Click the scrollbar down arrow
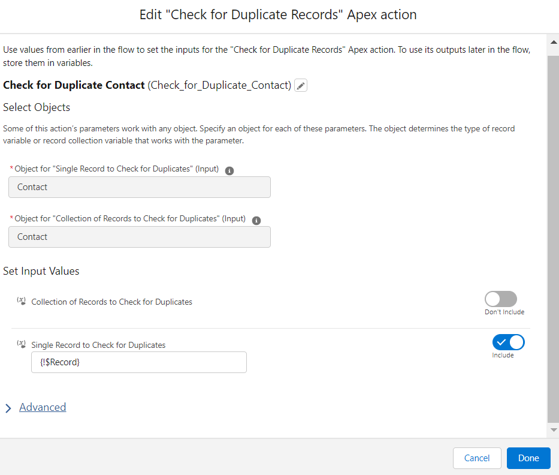 (554, 430)
